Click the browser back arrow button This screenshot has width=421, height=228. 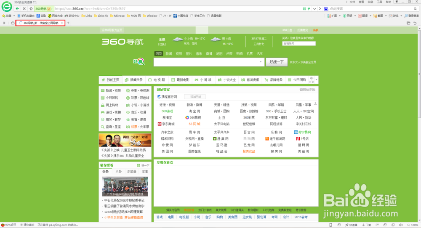click(17, 8)
